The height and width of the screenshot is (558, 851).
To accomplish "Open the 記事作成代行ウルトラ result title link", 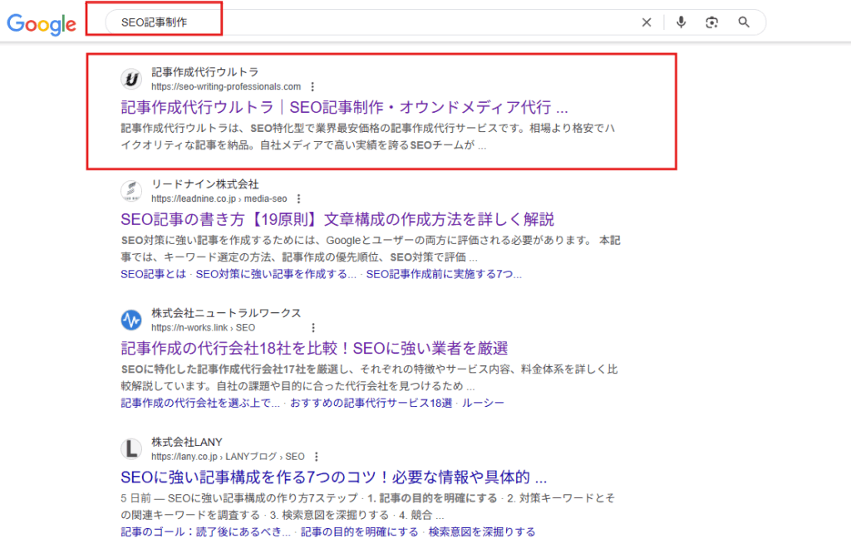I will tap(344, 108).
